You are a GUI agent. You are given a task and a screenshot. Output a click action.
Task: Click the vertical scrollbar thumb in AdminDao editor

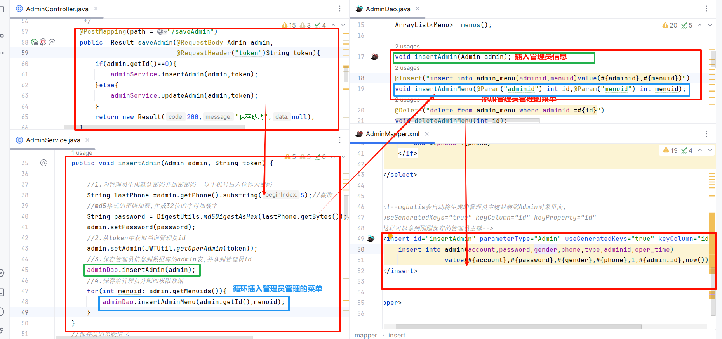(x=712, y=59)
